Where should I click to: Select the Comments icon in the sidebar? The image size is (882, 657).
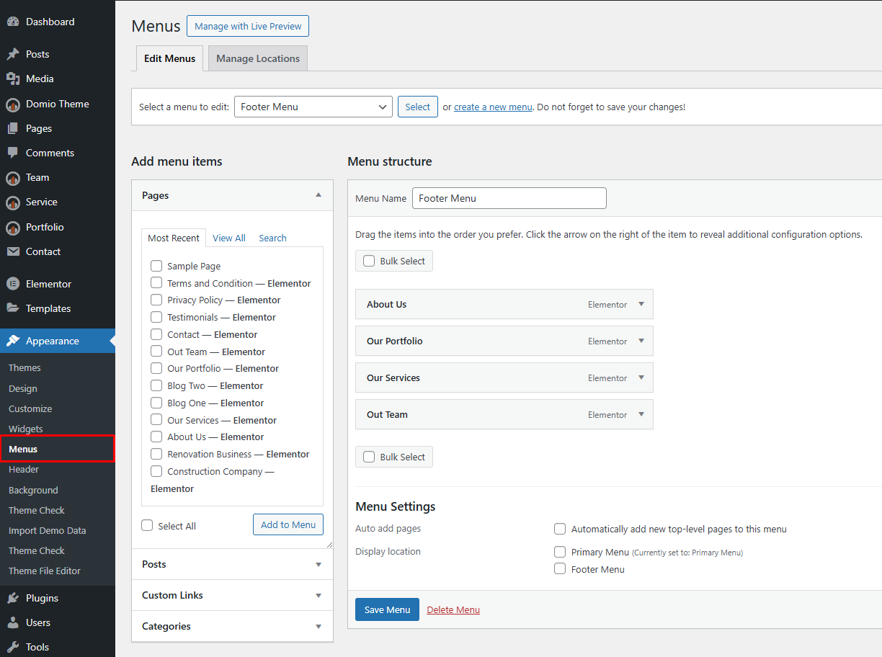(x=14, y=153)
